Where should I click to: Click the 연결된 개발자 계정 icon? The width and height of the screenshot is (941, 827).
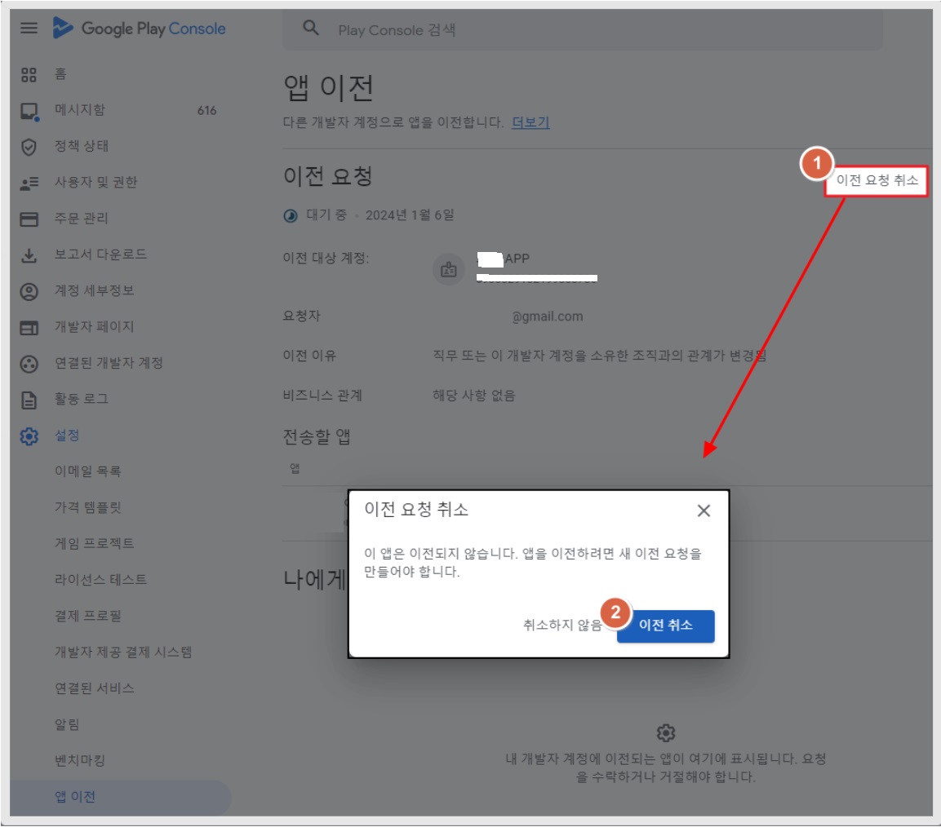pyautogui.click(x=29, y=364)
